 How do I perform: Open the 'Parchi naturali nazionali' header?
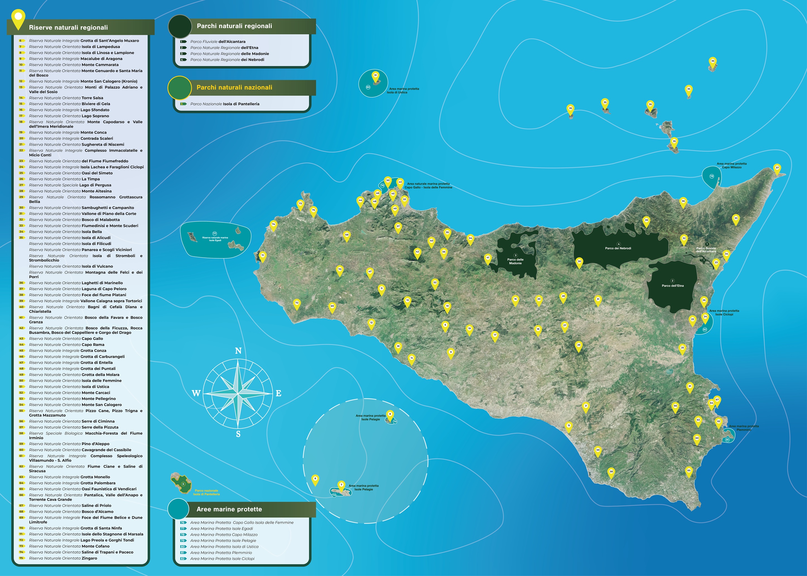click(234, 88)
